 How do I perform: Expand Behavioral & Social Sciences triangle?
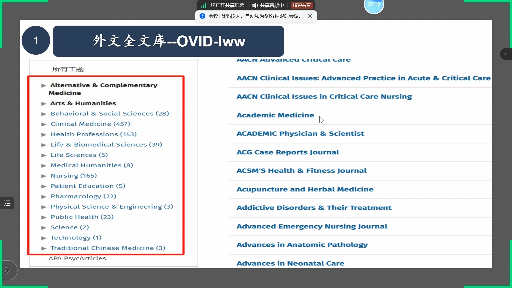[44, 114]
